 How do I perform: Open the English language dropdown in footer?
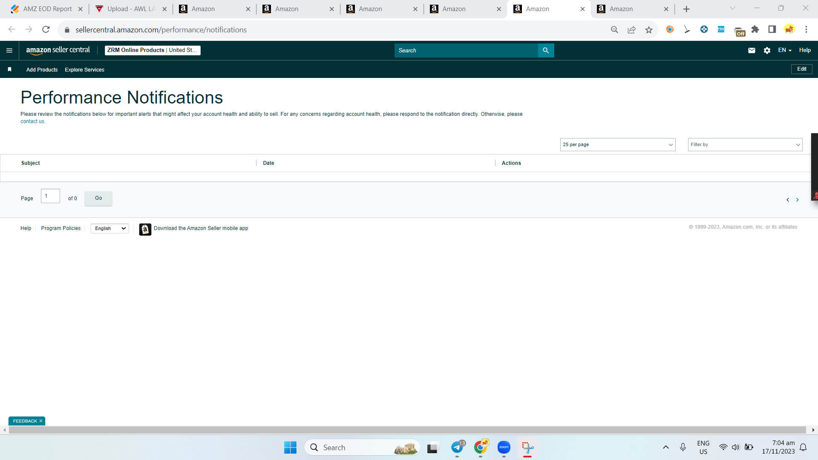point(110,229)
